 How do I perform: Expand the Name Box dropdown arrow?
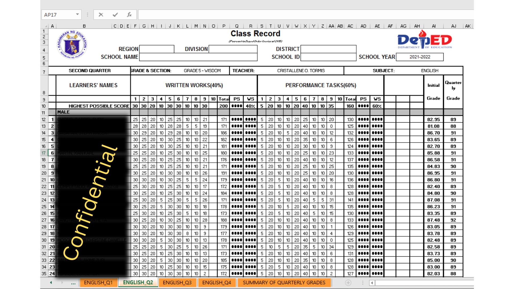[77, 14]
